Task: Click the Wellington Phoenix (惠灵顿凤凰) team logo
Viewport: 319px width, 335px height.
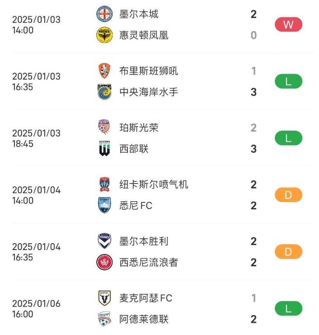Action: 104,35
